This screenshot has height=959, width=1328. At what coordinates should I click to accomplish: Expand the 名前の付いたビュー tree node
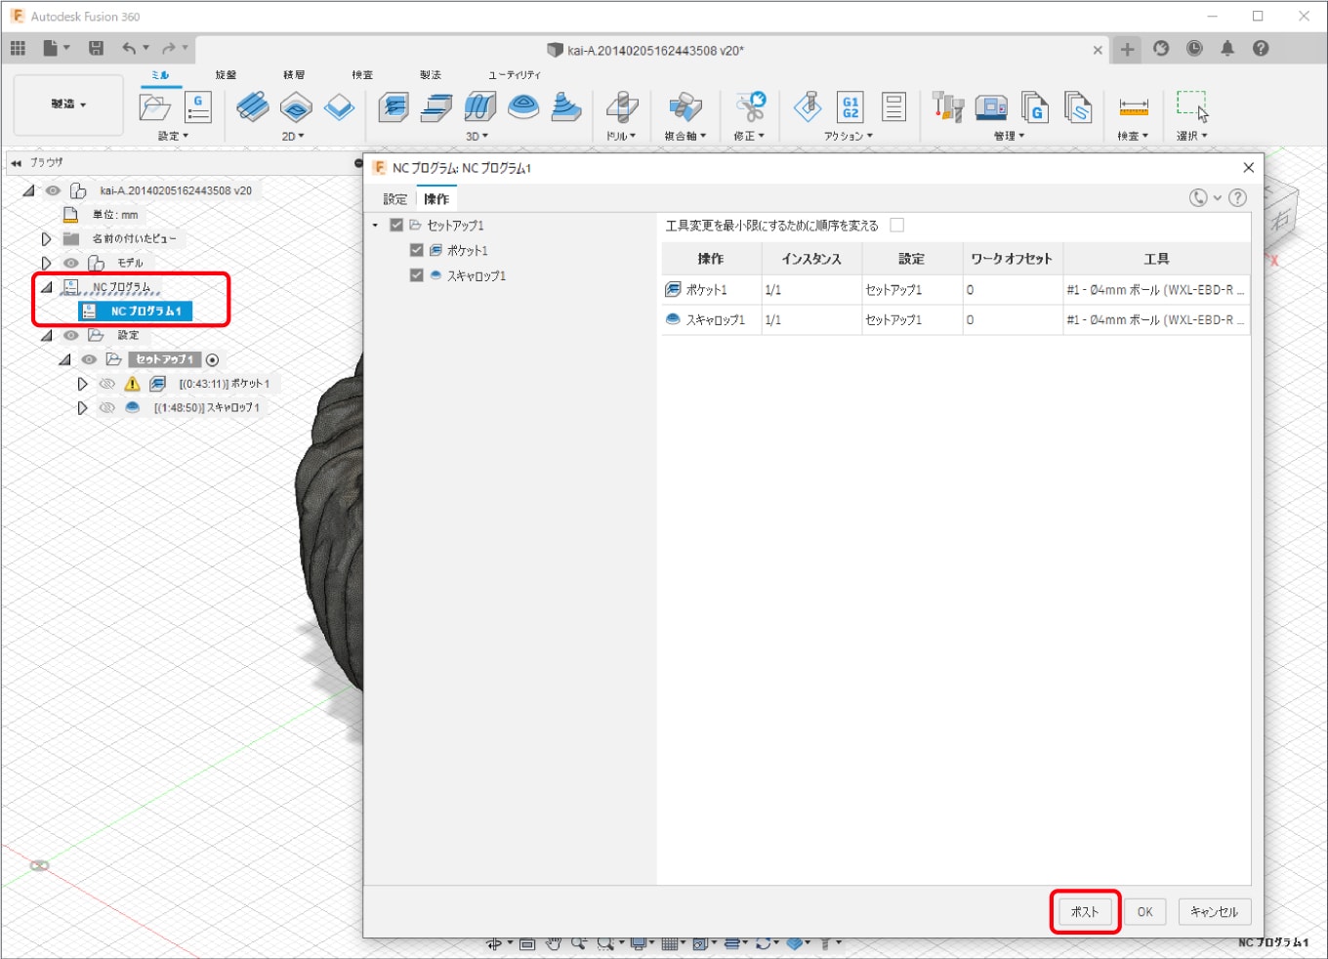46,239
